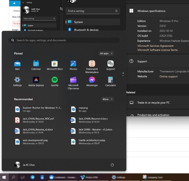Select the OS build value 22621.1702
Viewport: 189px width, 181px height.
pos(166,36)
